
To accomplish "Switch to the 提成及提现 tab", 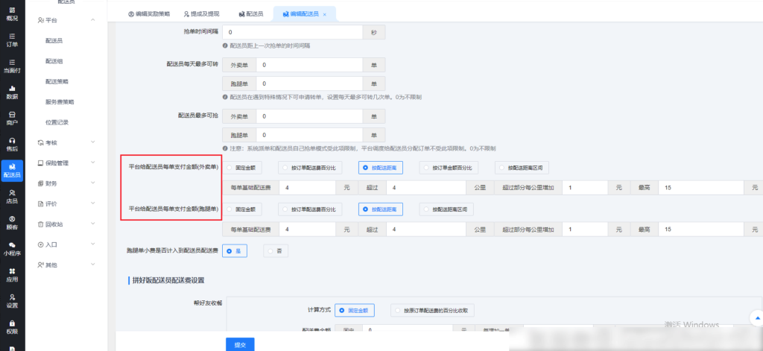I will tap(187, 14).
